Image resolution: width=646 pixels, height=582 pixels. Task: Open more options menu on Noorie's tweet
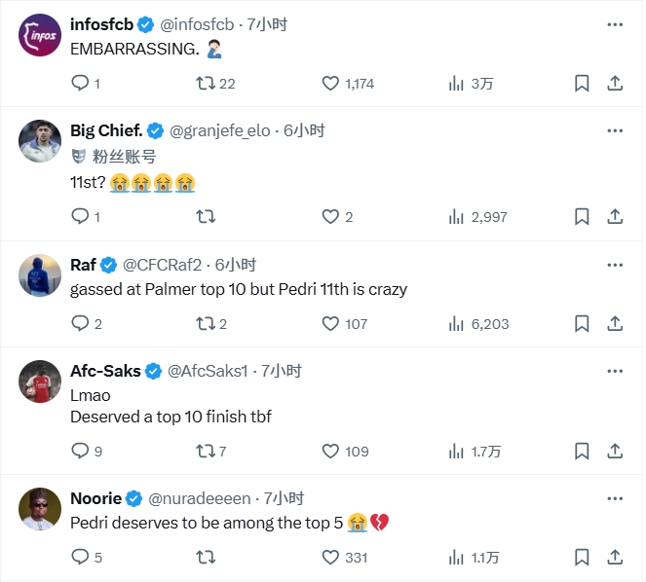[615, 499]
